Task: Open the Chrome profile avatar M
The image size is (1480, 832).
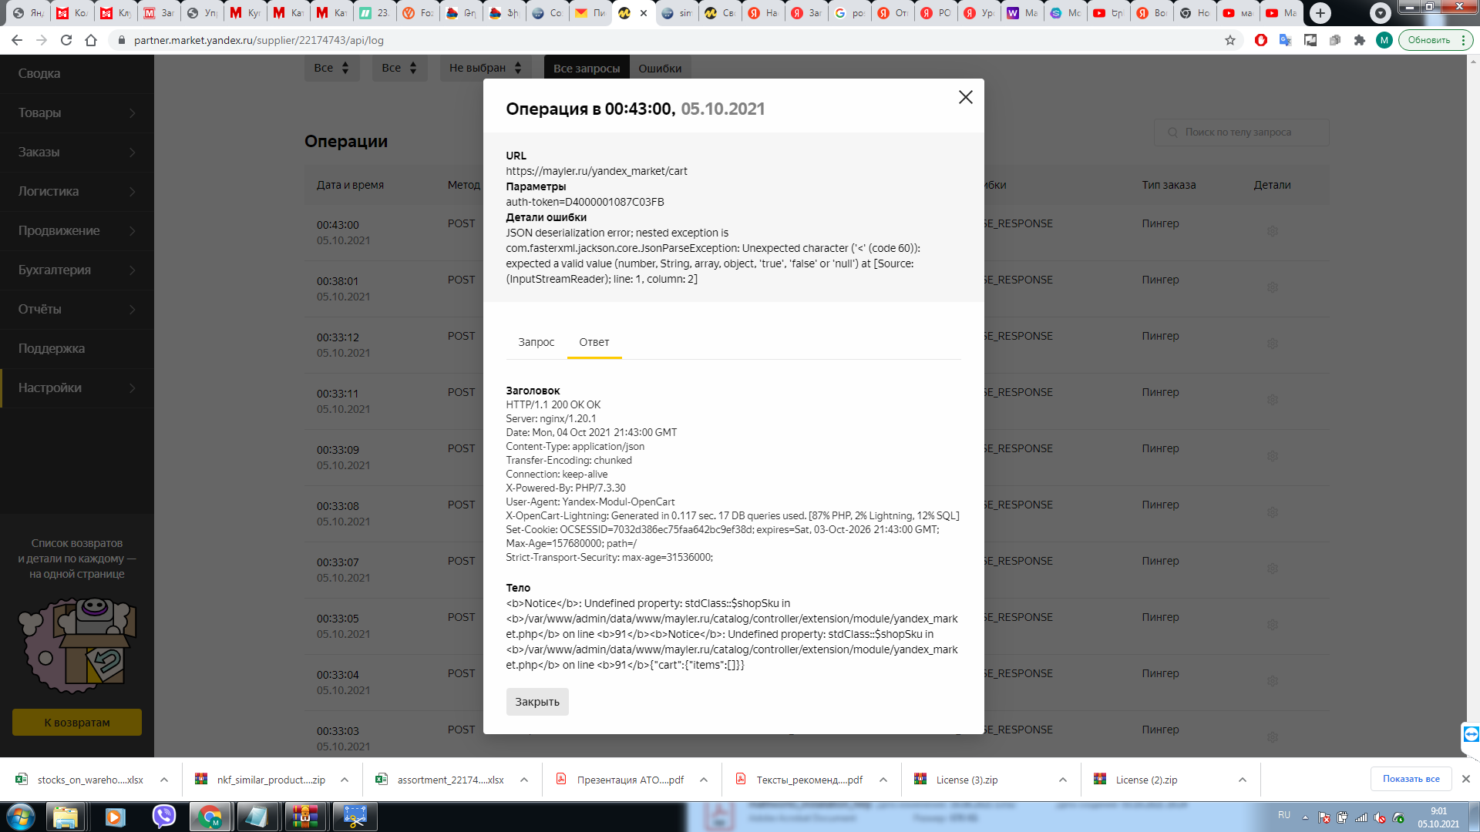Action: pos(1384,40)
